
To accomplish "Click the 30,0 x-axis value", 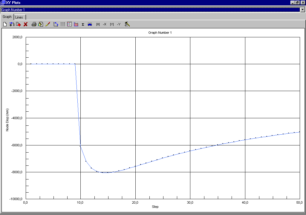I will (190, 202).
